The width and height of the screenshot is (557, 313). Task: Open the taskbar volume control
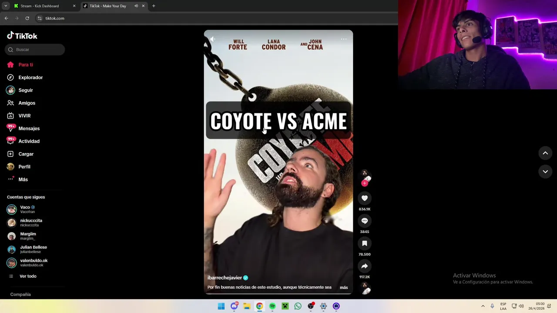521,306
